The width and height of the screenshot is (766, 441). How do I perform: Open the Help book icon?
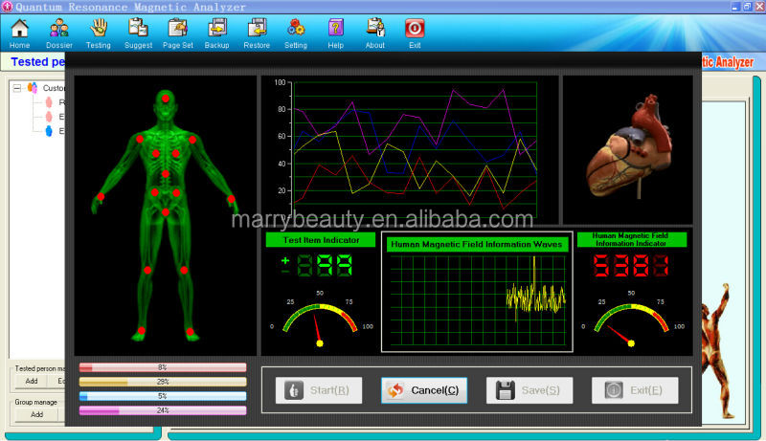(336, 32)
